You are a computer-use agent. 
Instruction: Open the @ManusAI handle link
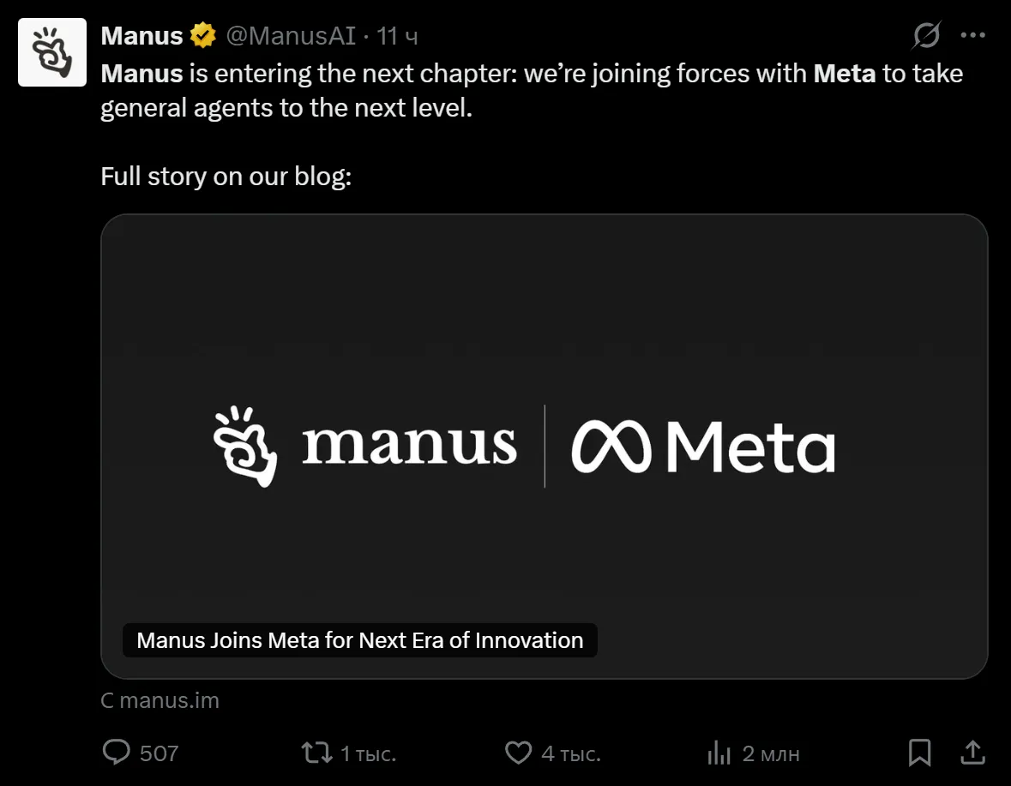point(290,35)
